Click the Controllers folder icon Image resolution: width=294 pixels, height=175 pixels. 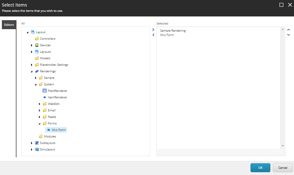[37, 39]
